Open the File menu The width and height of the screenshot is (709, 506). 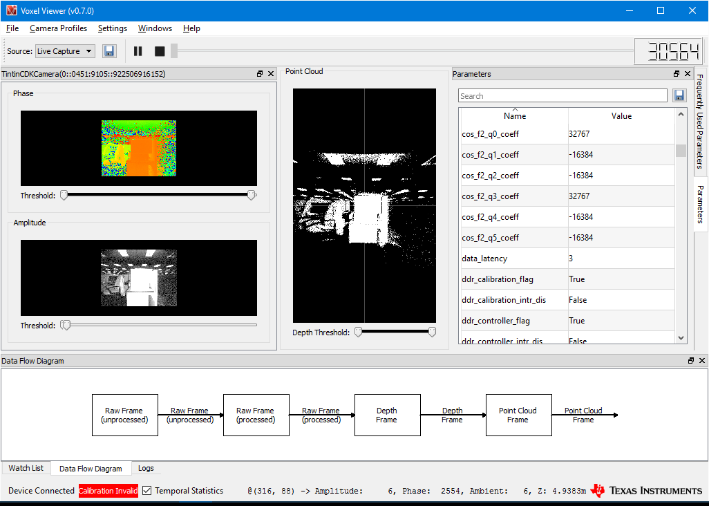point(12,28)
